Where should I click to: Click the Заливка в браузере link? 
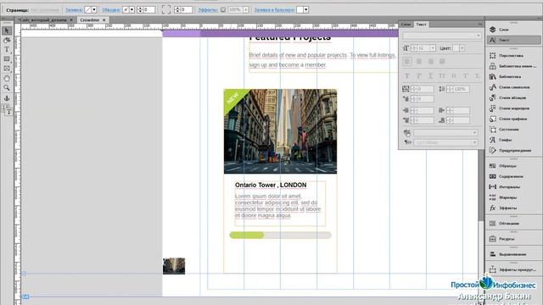274,10
